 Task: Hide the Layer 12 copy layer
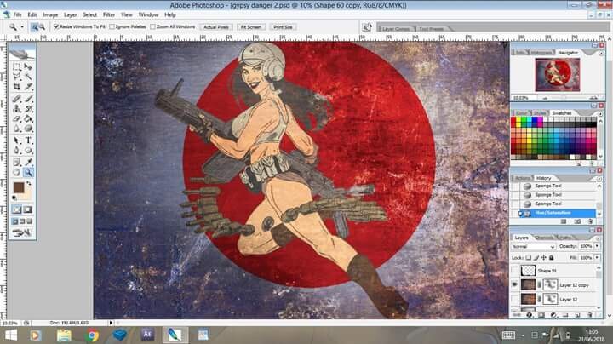click(515, 284)
